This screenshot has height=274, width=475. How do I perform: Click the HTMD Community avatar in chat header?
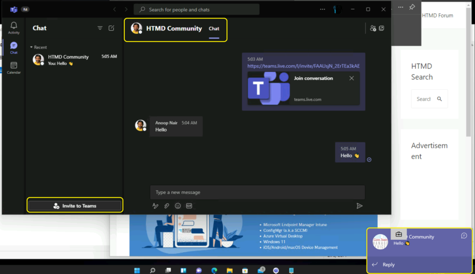[136, 28]
